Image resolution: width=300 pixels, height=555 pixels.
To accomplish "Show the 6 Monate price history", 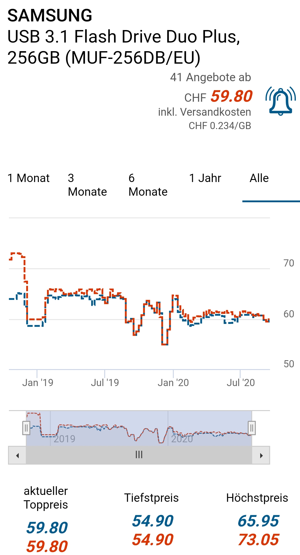I will [x=148, y=185].
